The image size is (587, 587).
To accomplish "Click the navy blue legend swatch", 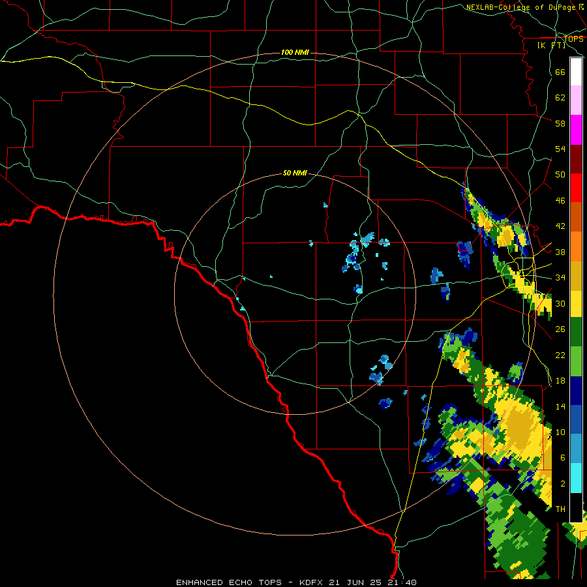I will click(576, 391).
